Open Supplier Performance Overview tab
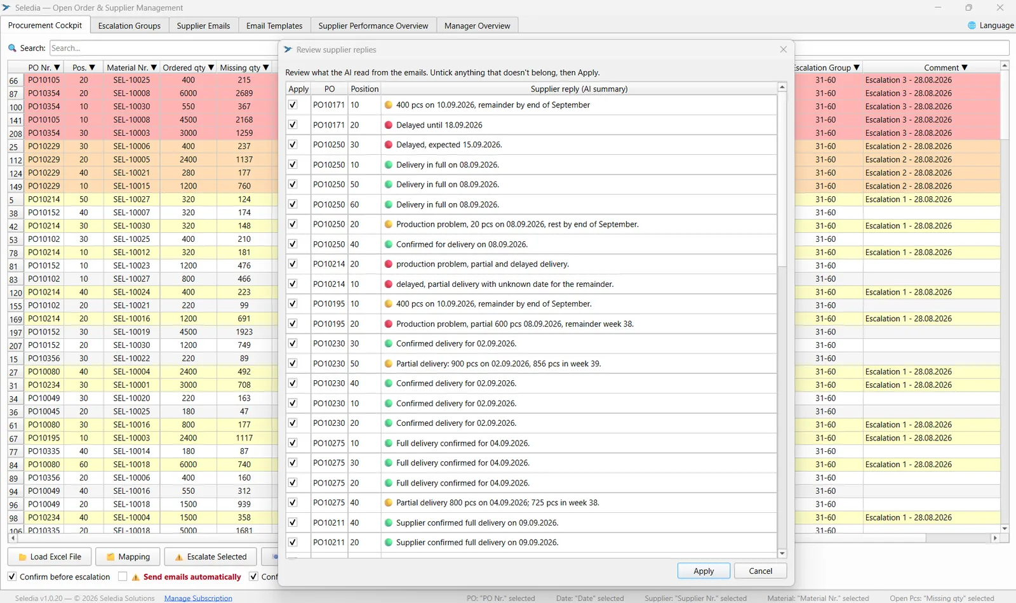This screenshot has height=603, width=1016. (x=373, y=25)
